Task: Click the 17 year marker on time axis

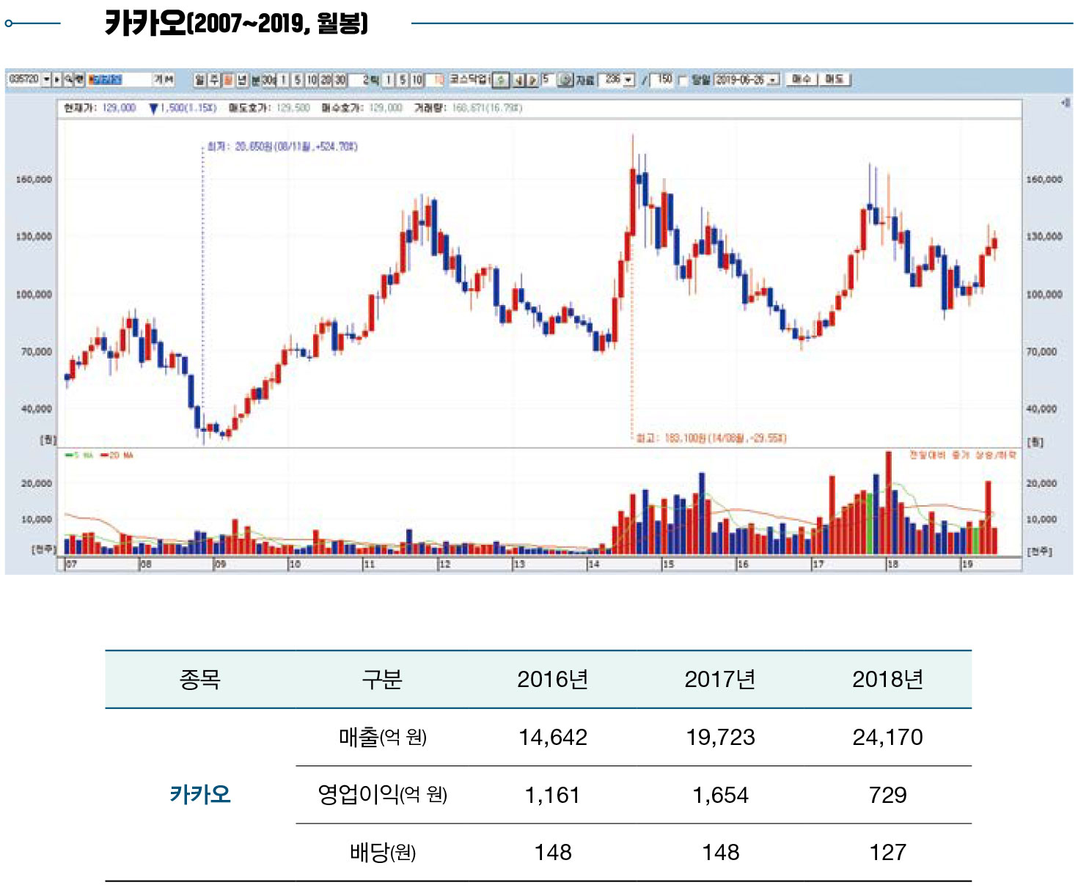Action: (x=818, y=564)
